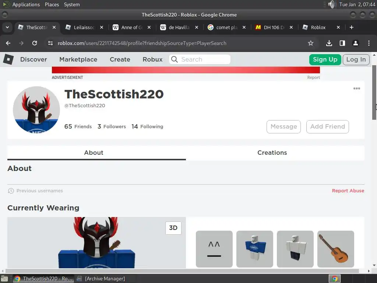The width and height of the screenshot is (377, 283).
Task: Click the address bar URL
Action: (x=142, y=43)
